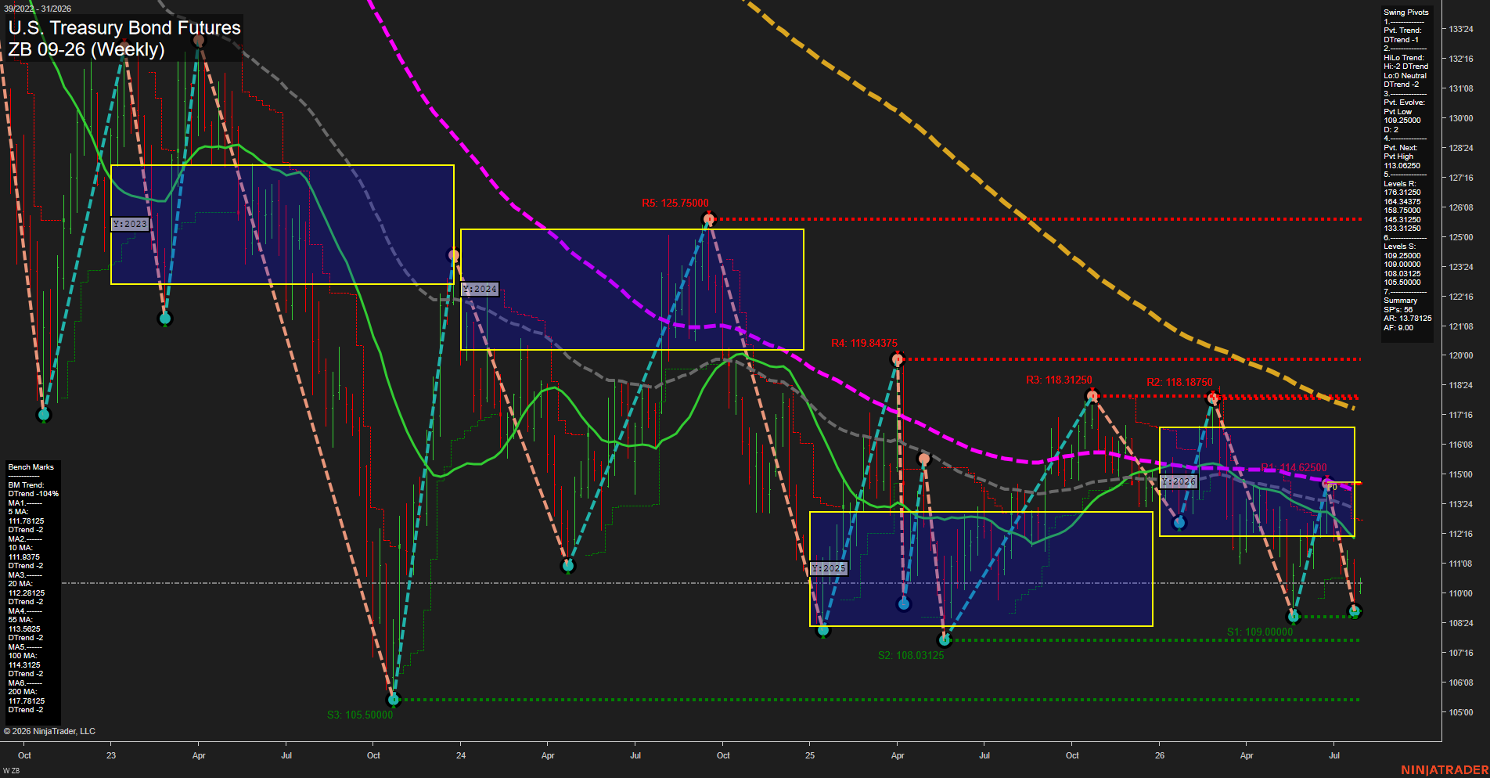Select the Y:2026 yearly range tag
The width and height of the screenshot is (1490, 778).
(x=1179, y=481)
